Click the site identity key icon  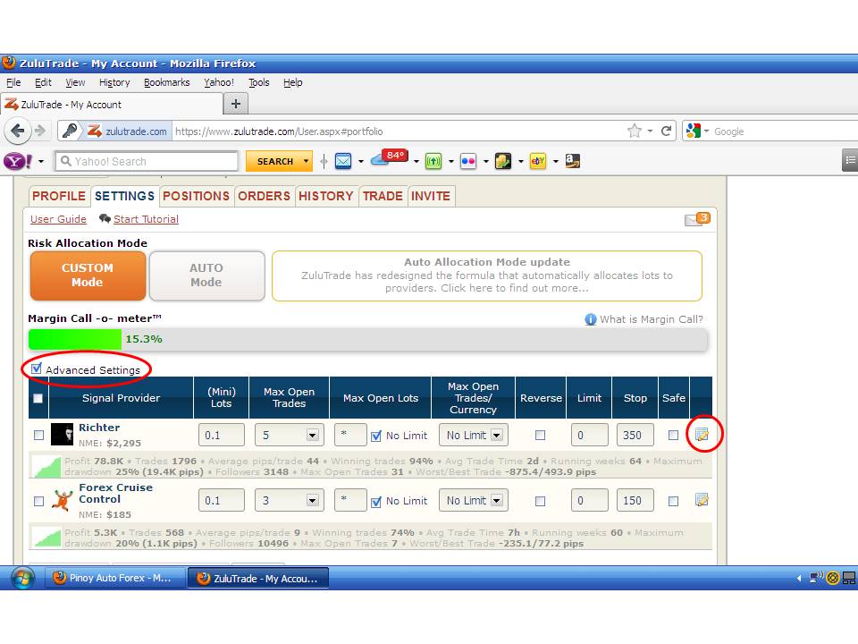click(x=69, y=131)
